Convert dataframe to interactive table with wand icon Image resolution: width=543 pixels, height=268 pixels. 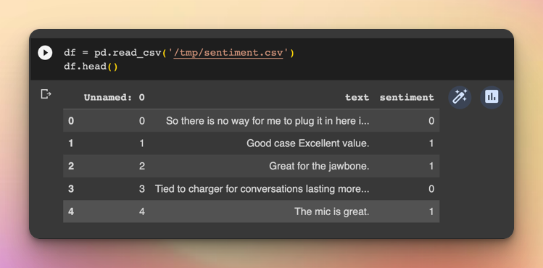tap(460, 98)
